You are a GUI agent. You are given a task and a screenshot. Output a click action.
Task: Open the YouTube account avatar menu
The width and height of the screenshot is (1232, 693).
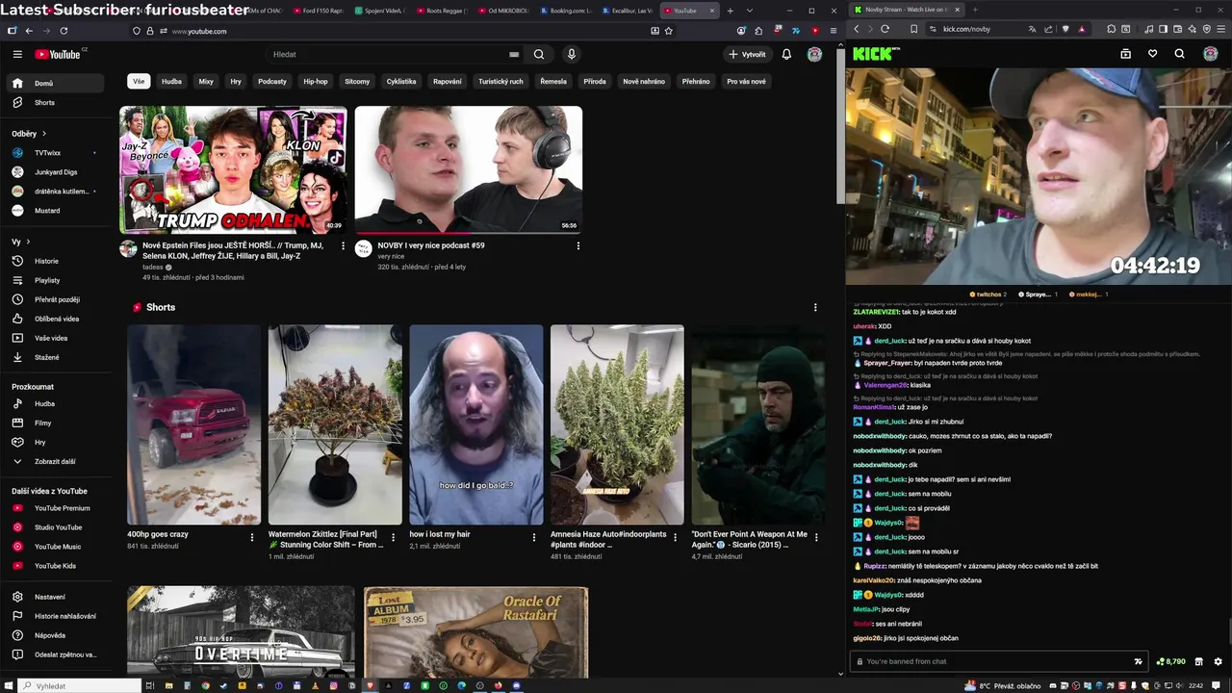814,55
